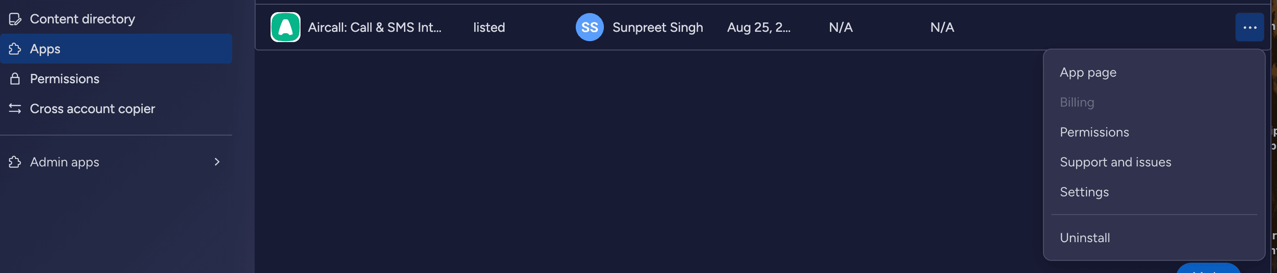Image resolution: width=1277 pixels, height=273 pixels.
Task: Open Support and issues menu entry
Action: [1115, 162]
